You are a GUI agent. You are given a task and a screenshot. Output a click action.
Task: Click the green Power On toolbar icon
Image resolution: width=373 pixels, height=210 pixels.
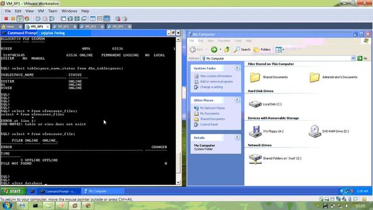pos(20,19)
